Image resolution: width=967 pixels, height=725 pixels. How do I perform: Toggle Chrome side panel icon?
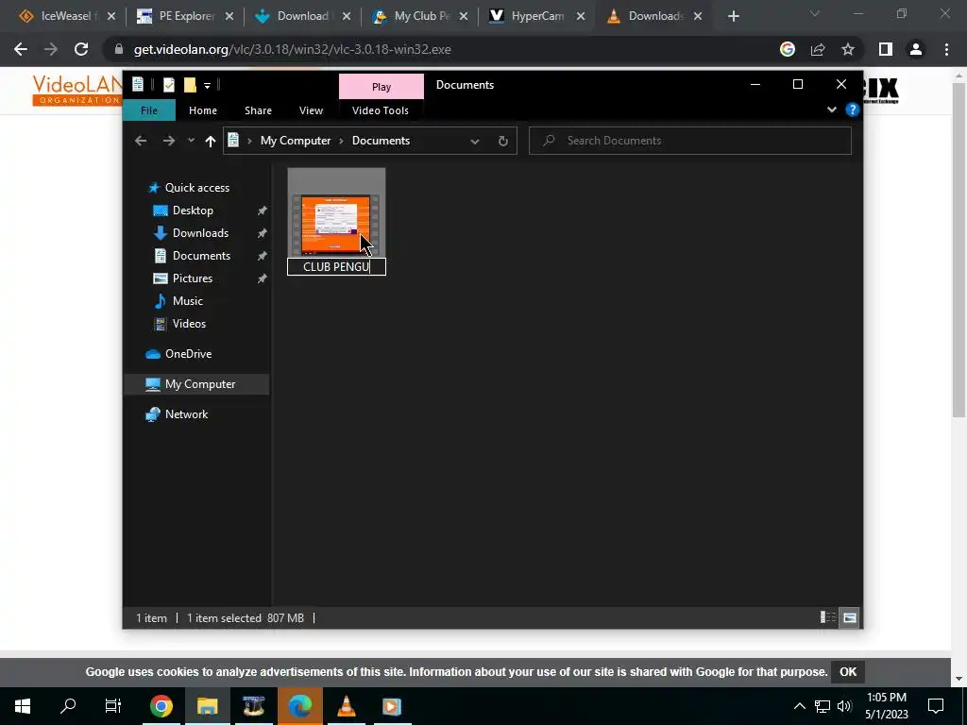pos(886,49)
